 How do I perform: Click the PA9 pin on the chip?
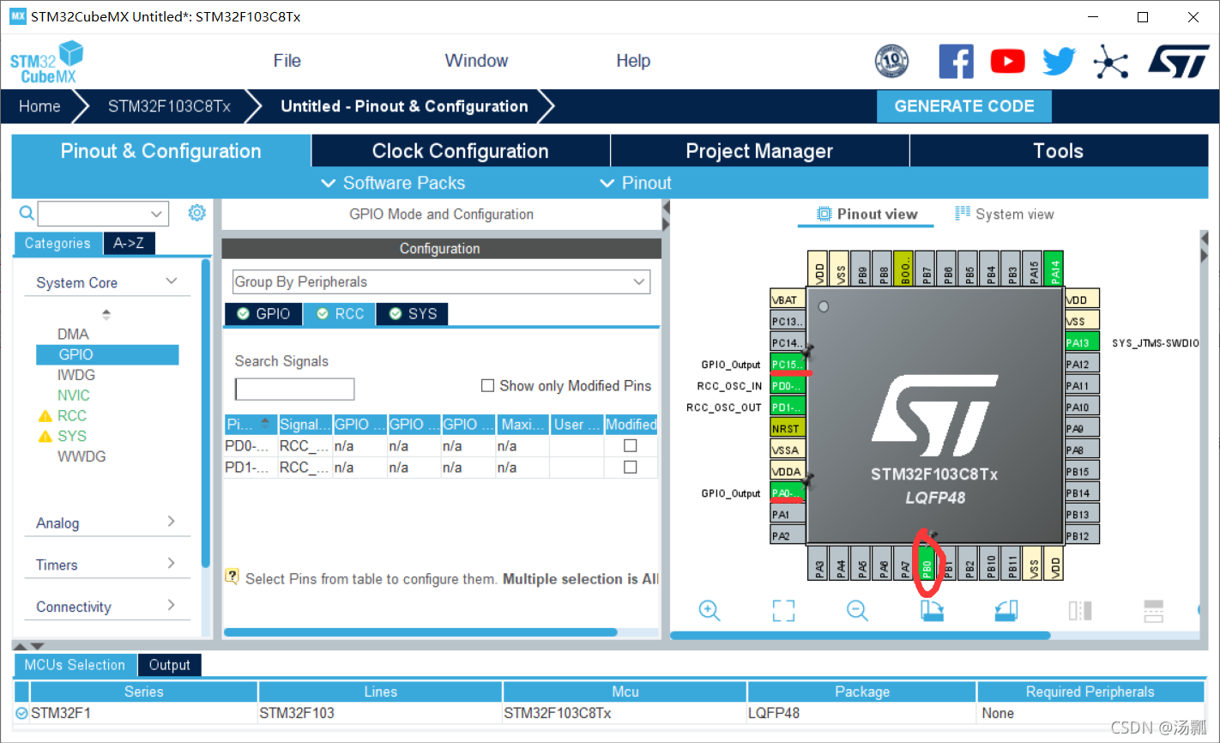click(x=1082, y=429)
